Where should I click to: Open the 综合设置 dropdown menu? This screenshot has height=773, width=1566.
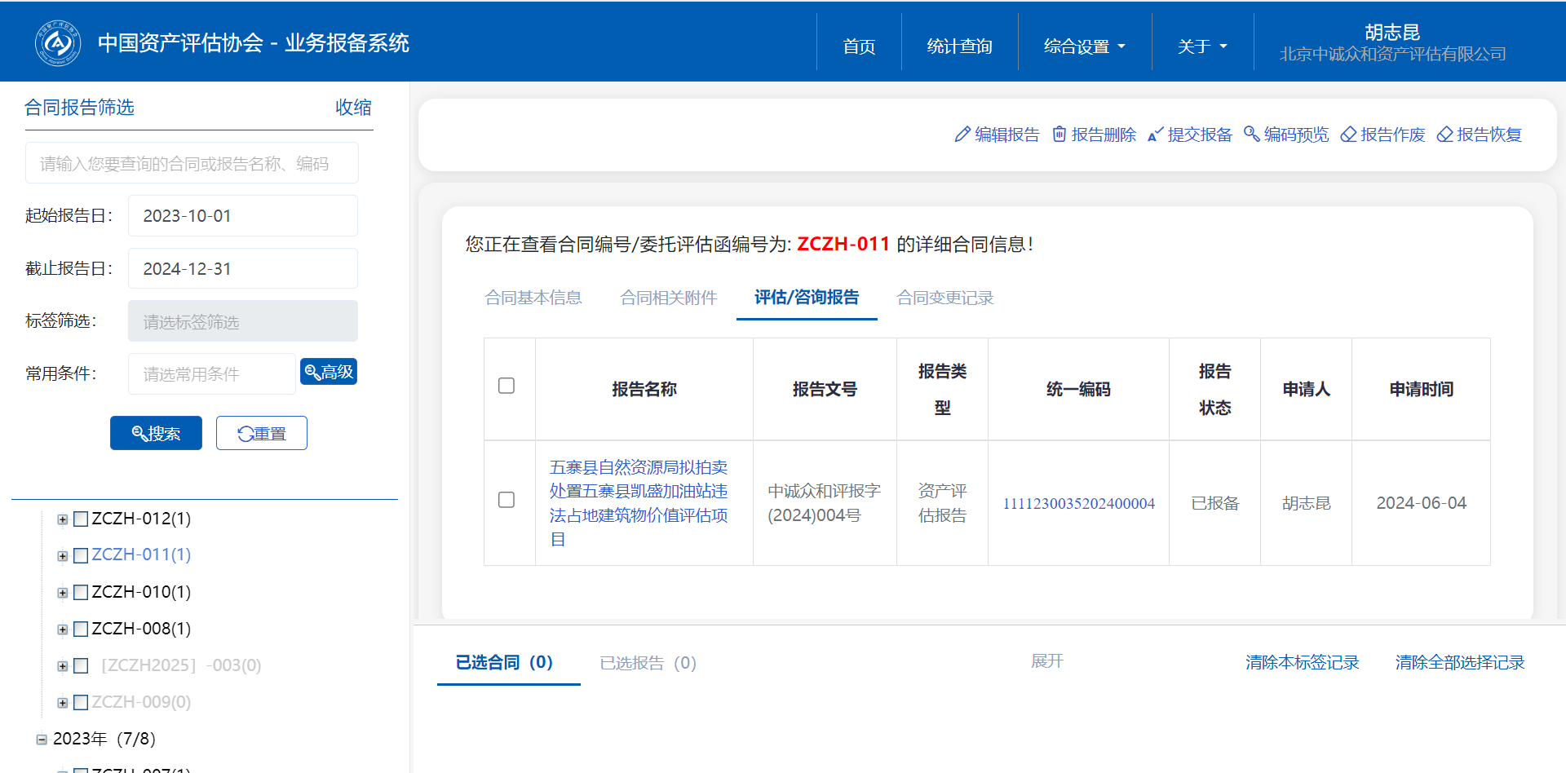tap(1084, 46)
